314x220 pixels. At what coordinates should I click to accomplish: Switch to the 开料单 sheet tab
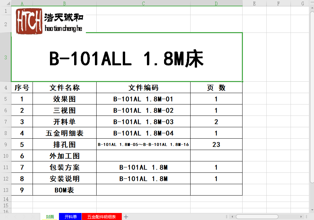pos(70,217)
